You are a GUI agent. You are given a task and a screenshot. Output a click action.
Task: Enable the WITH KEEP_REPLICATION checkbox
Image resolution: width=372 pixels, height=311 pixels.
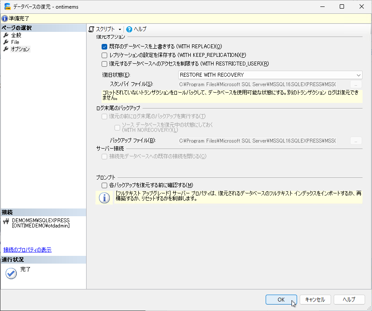[x=104, y=55]
